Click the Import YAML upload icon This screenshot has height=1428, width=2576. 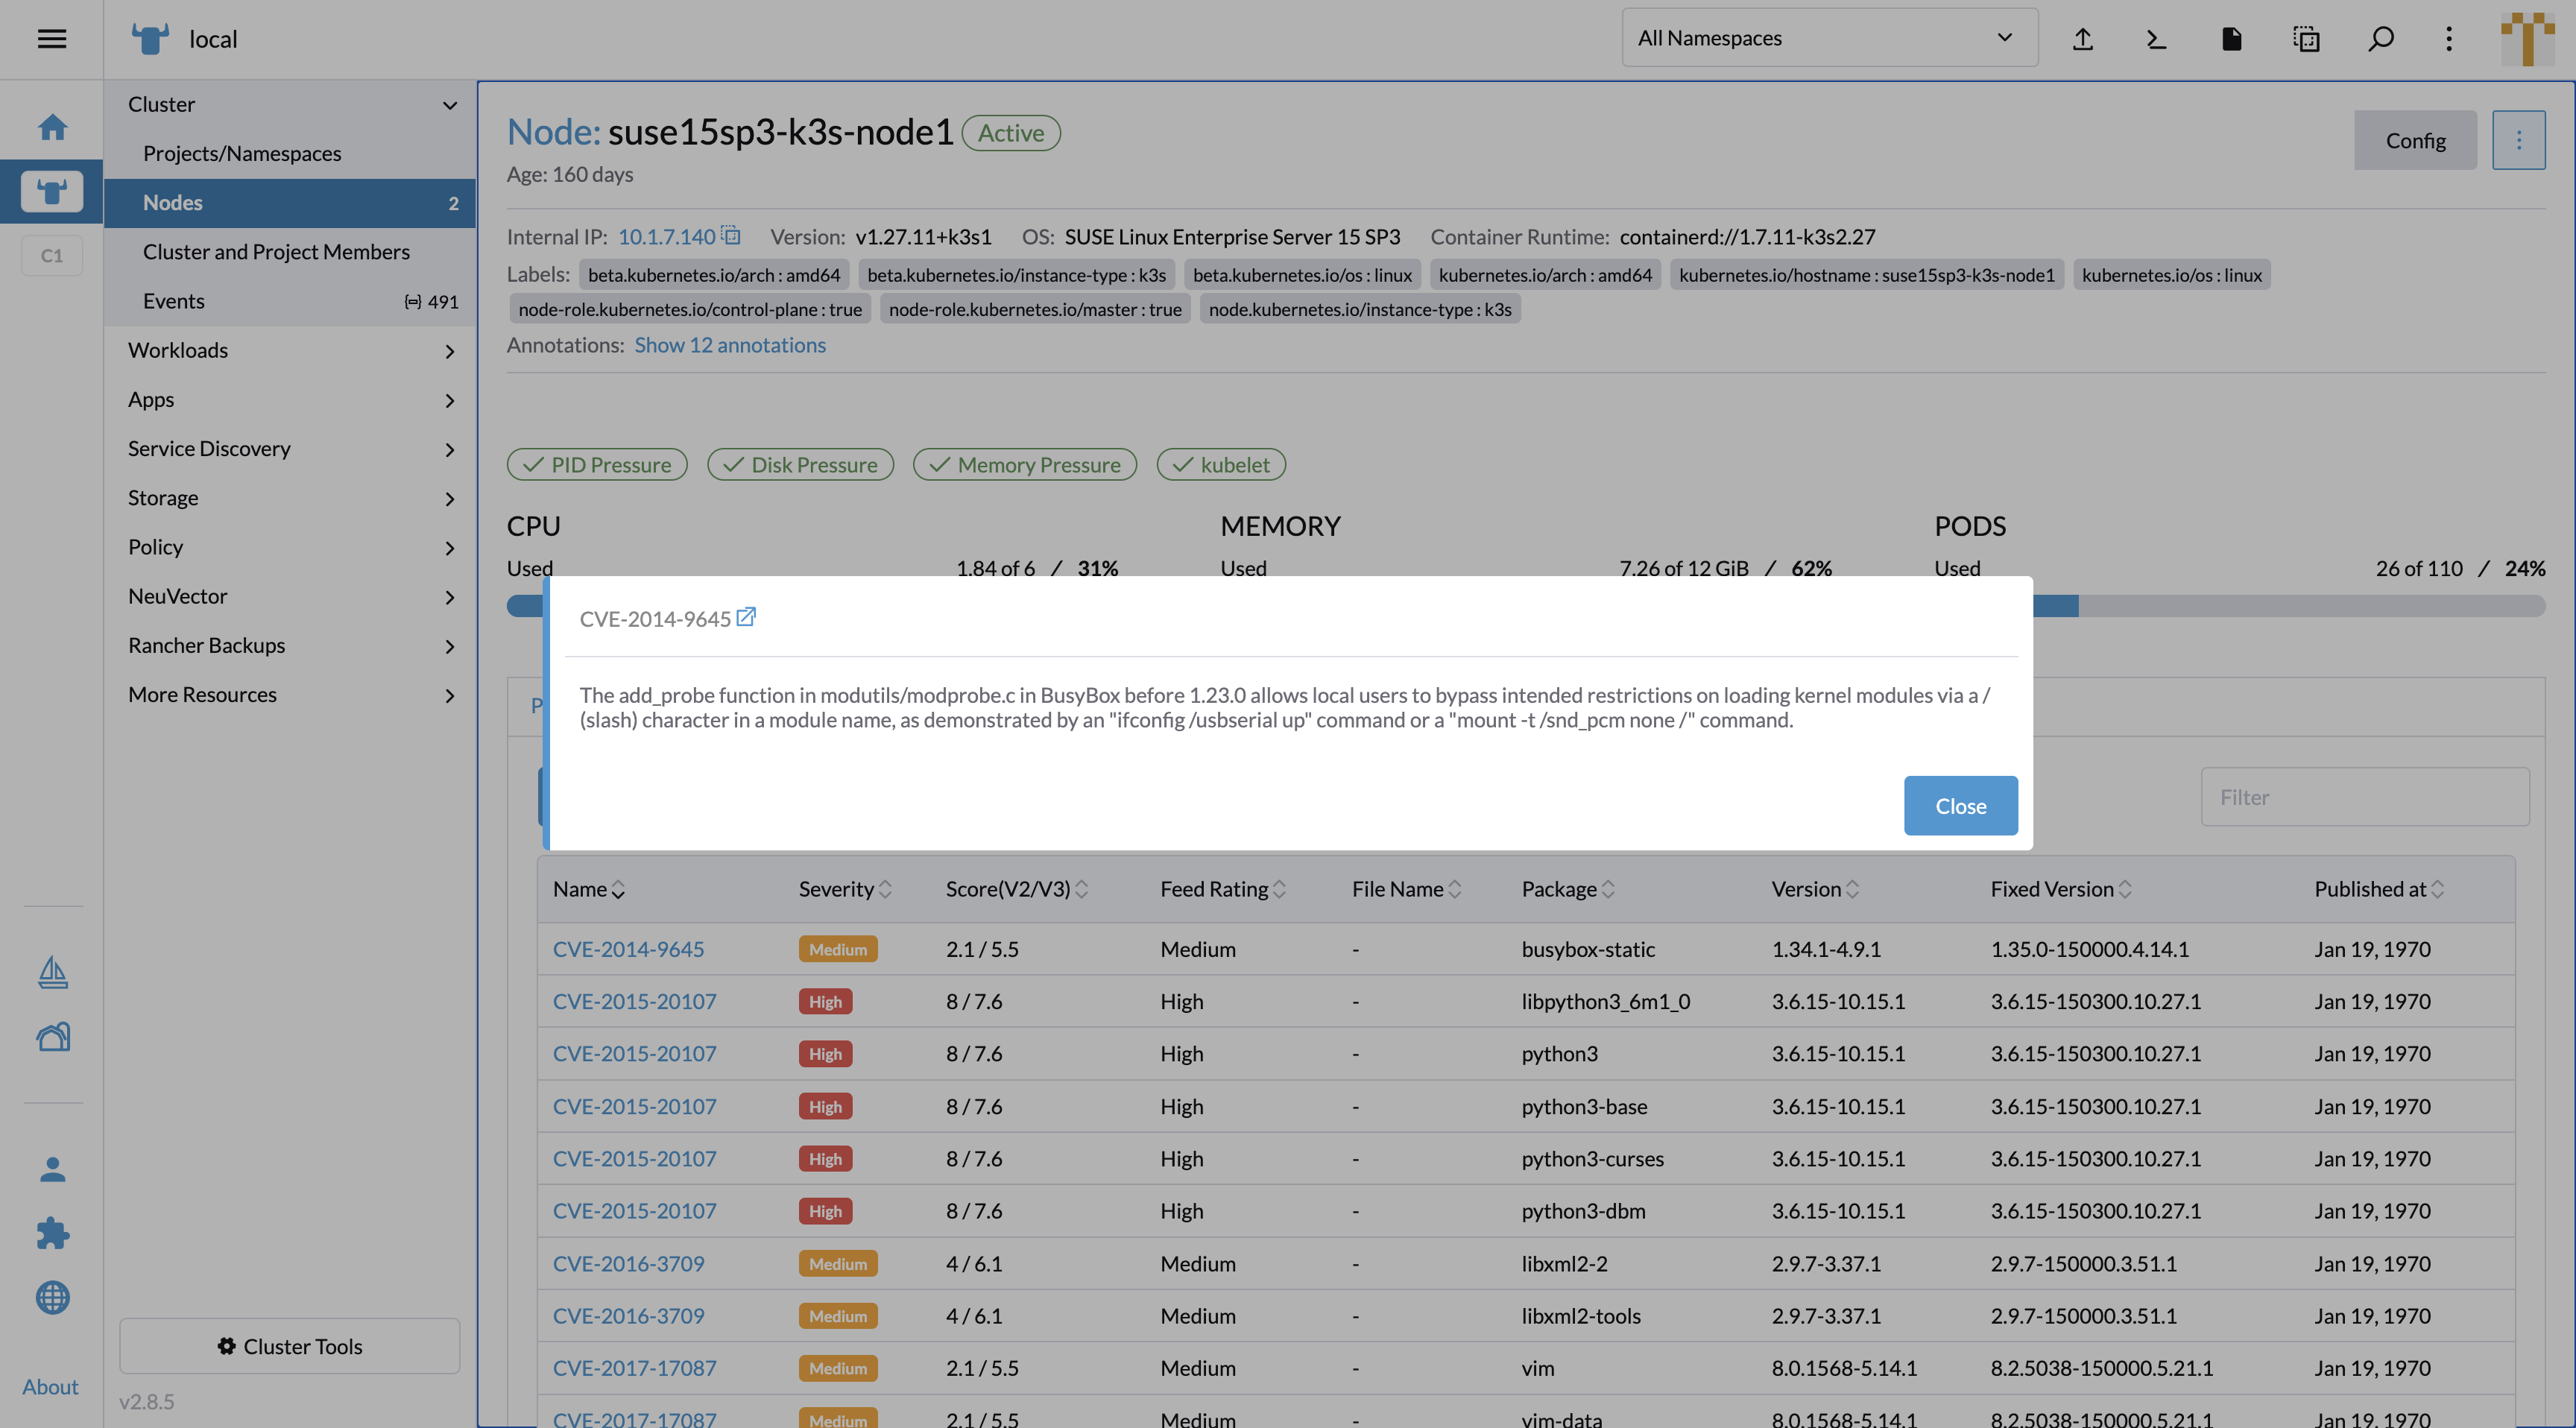[2082, 39]
